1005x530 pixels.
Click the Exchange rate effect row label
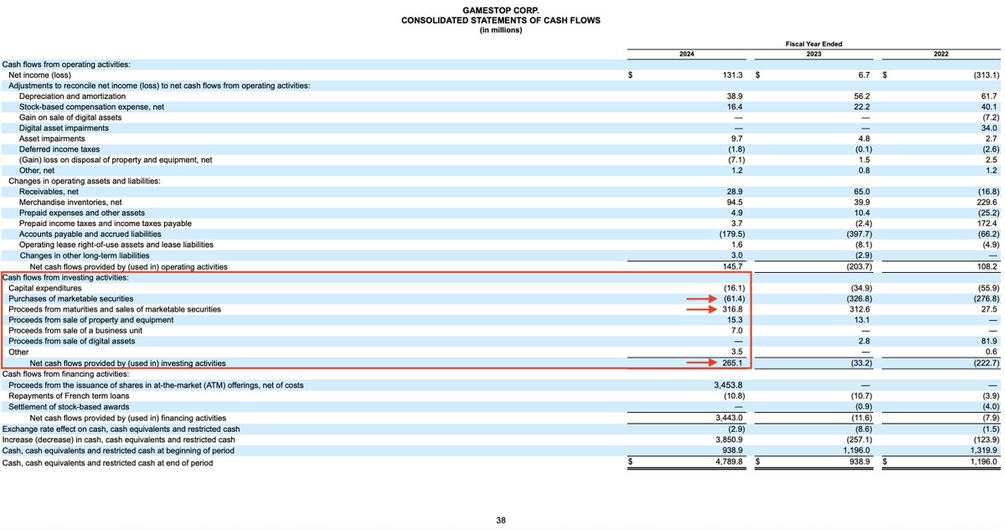tap(120, 428)
